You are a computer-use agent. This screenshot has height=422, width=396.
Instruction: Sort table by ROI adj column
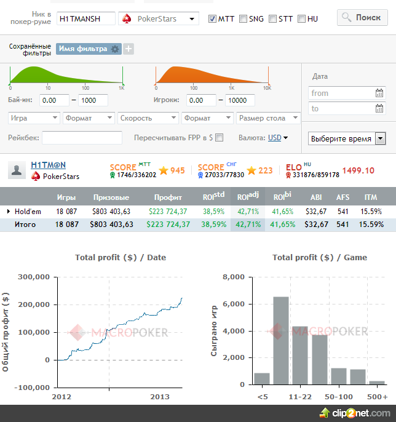tap(248, 197)
